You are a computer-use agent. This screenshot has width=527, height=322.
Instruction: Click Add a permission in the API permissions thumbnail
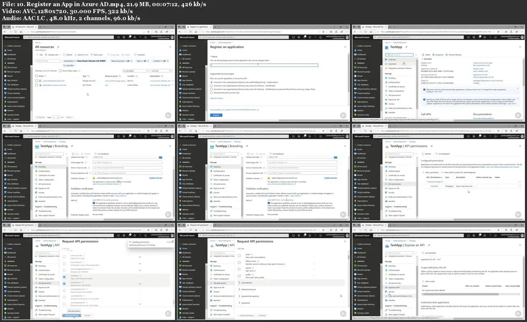(430, 172)
